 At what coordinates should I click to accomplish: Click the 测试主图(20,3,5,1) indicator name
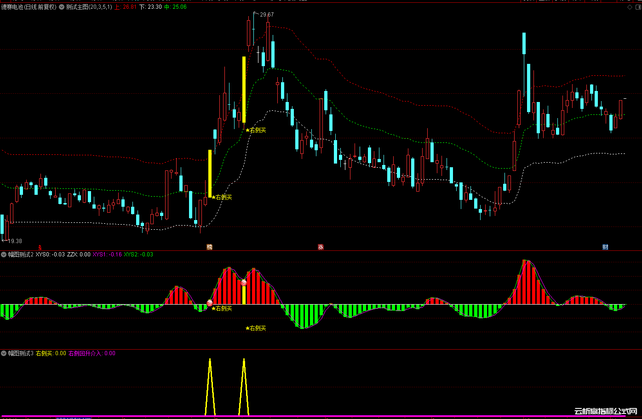[x=89, y=7]
